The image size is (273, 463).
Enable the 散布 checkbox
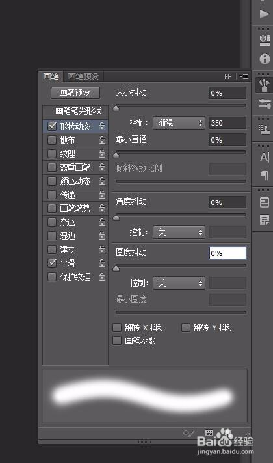click(52, 139)
